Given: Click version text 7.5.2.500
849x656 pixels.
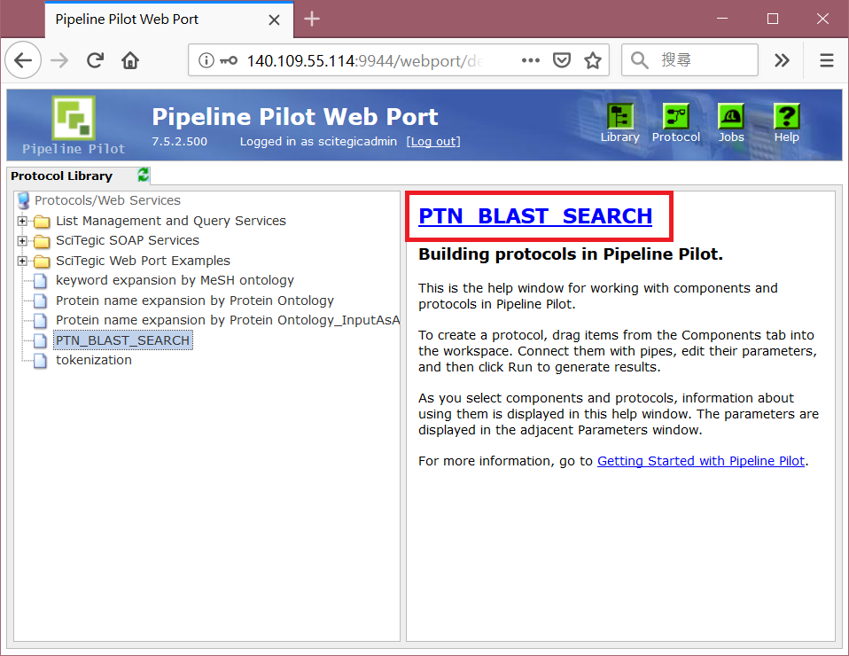Looking at the screenshot, I should pos(179,141).
